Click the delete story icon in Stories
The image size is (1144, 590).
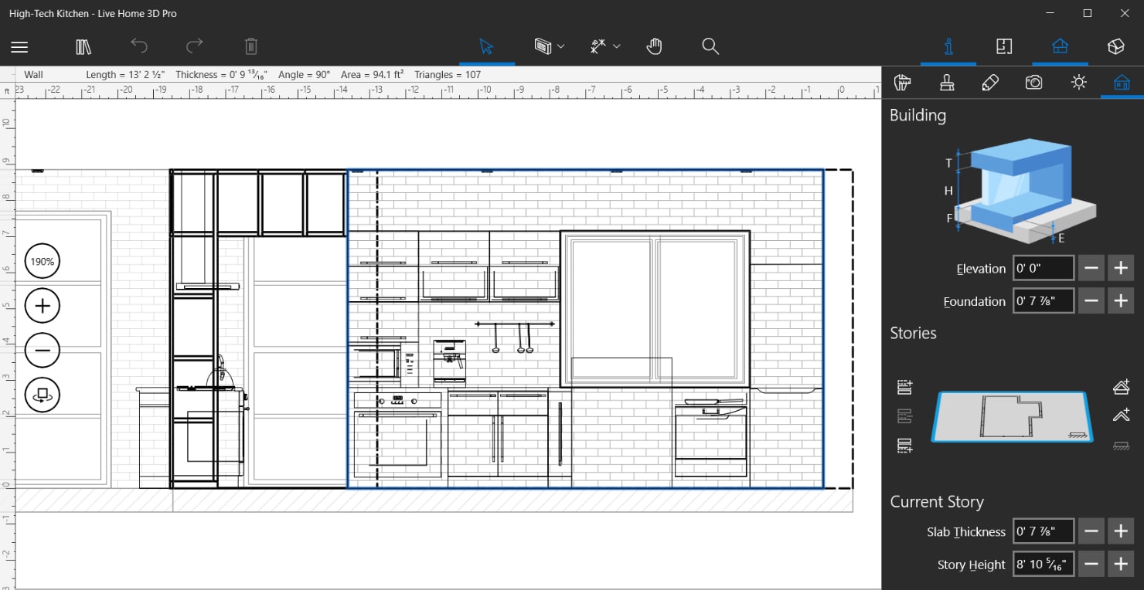pos(904,416)
